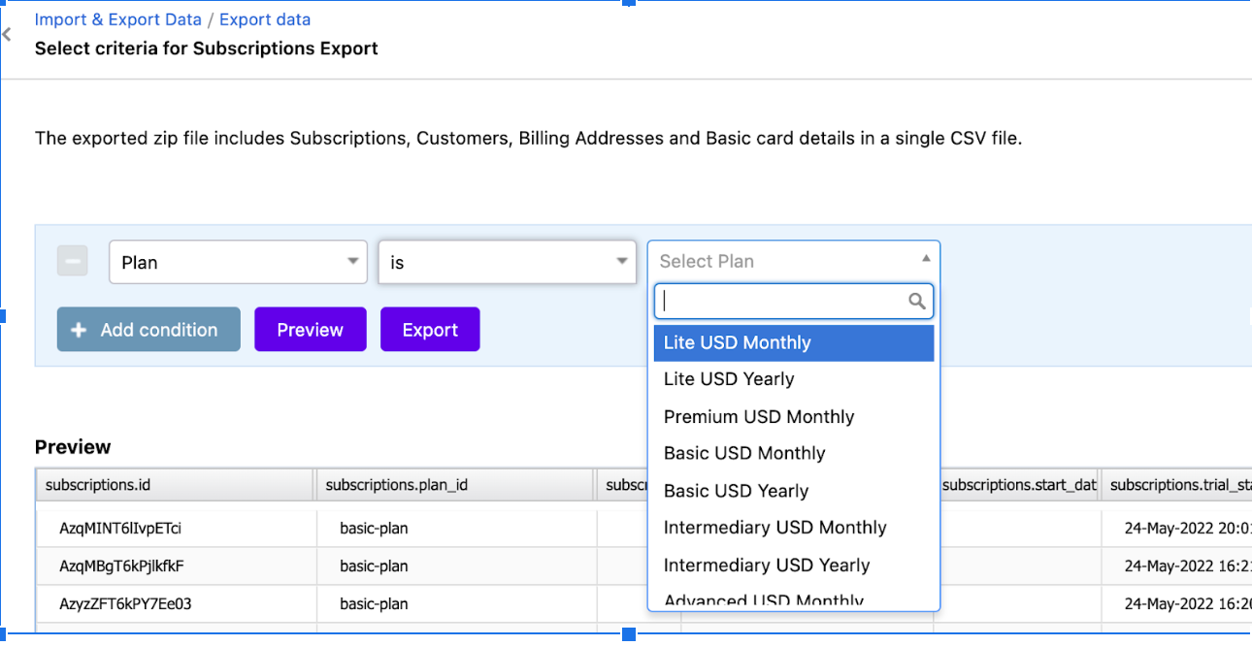Collapse the Select Plan dropdown

point(793,261)
